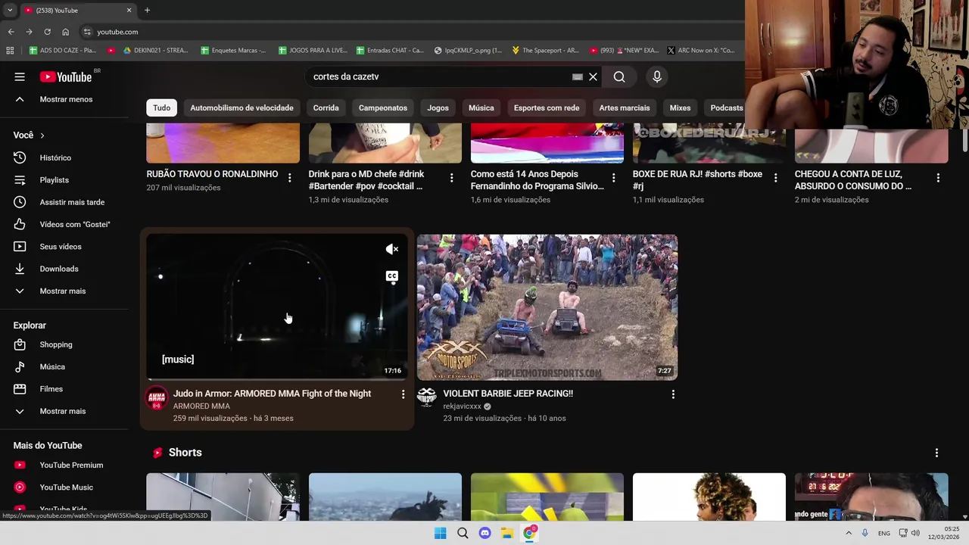
Task: Open options menu for BOXE DE RUA RJ
Action: tap(775, 178)
